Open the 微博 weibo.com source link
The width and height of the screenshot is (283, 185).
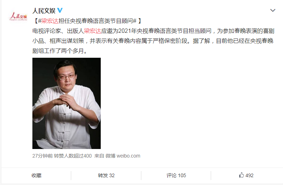[123, 156]
